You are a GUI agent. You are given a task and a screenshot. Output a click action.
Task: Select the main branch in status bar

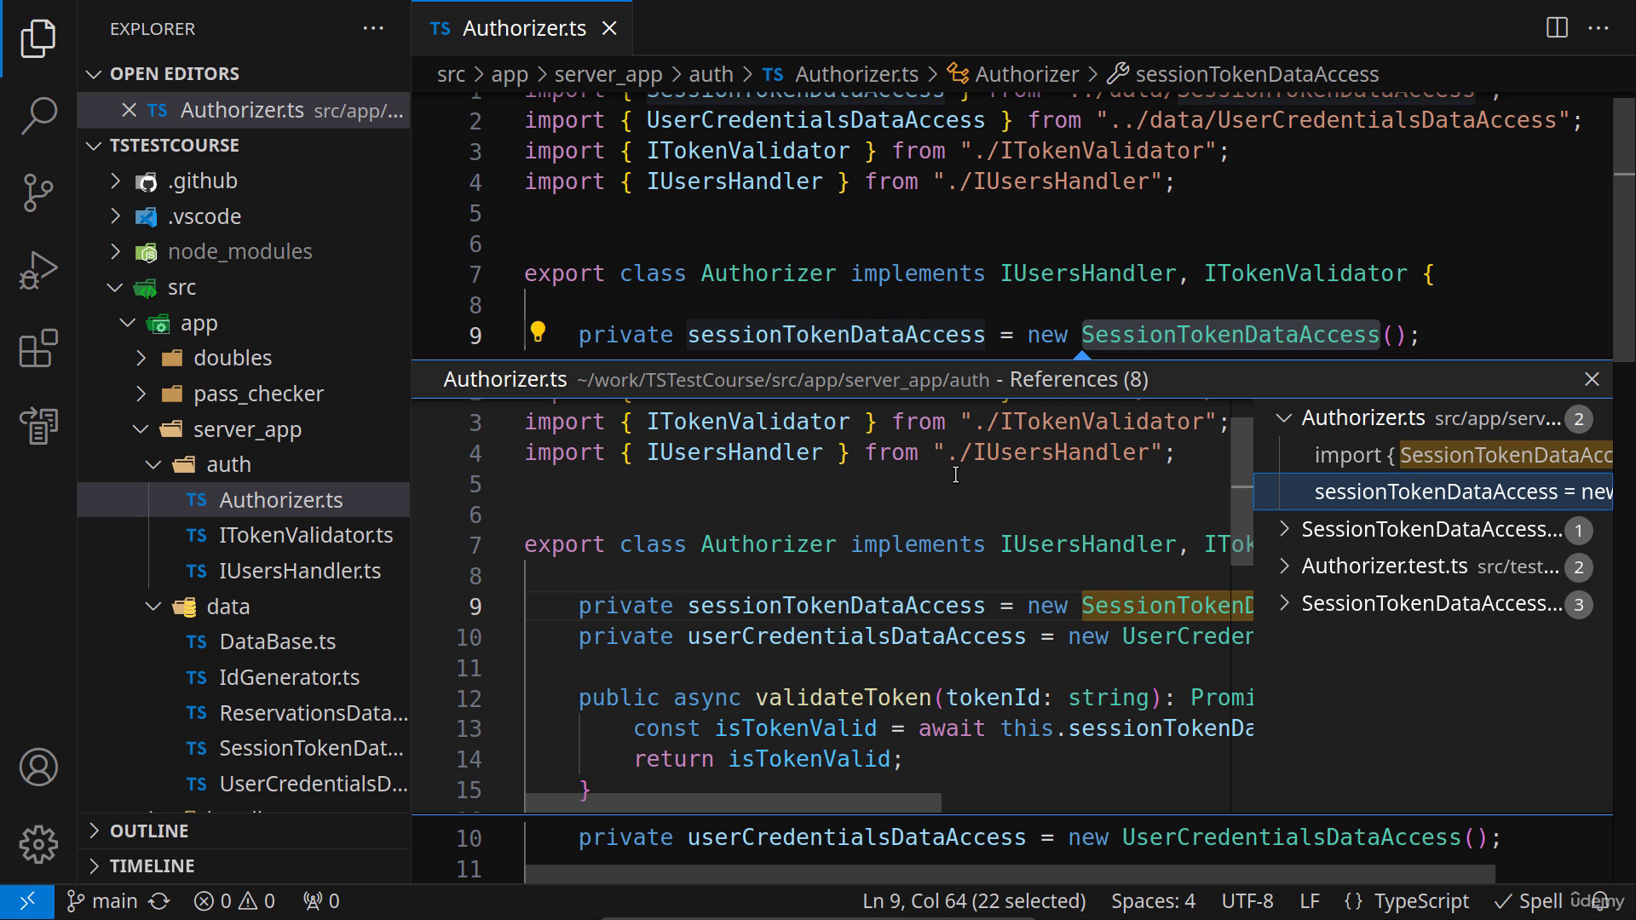tap(102, 901)
